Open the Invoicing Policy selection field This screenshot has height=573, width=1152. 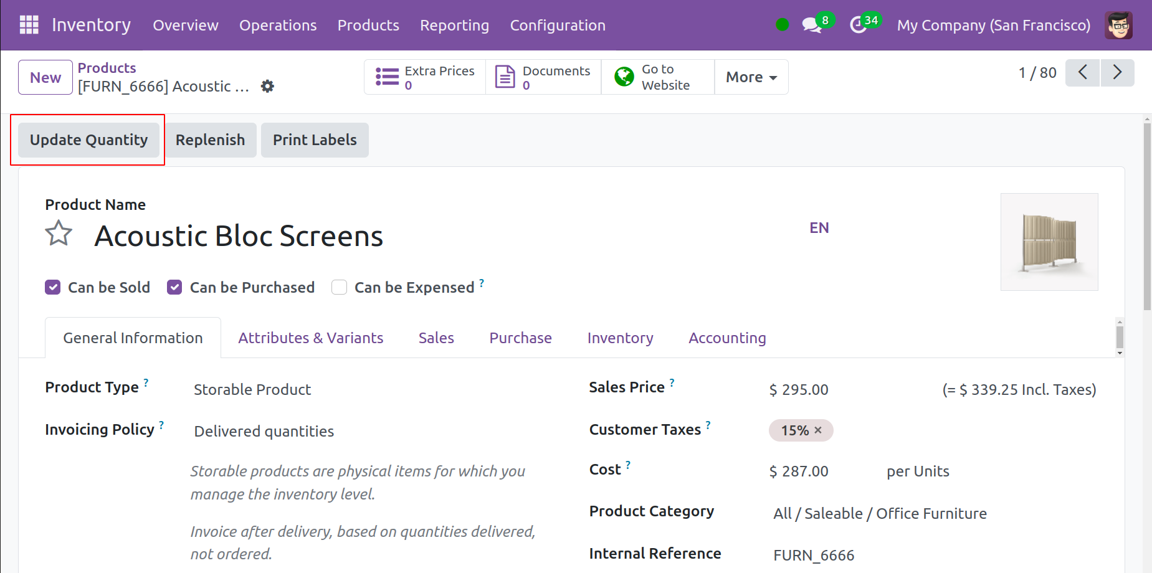pos(264,432)
